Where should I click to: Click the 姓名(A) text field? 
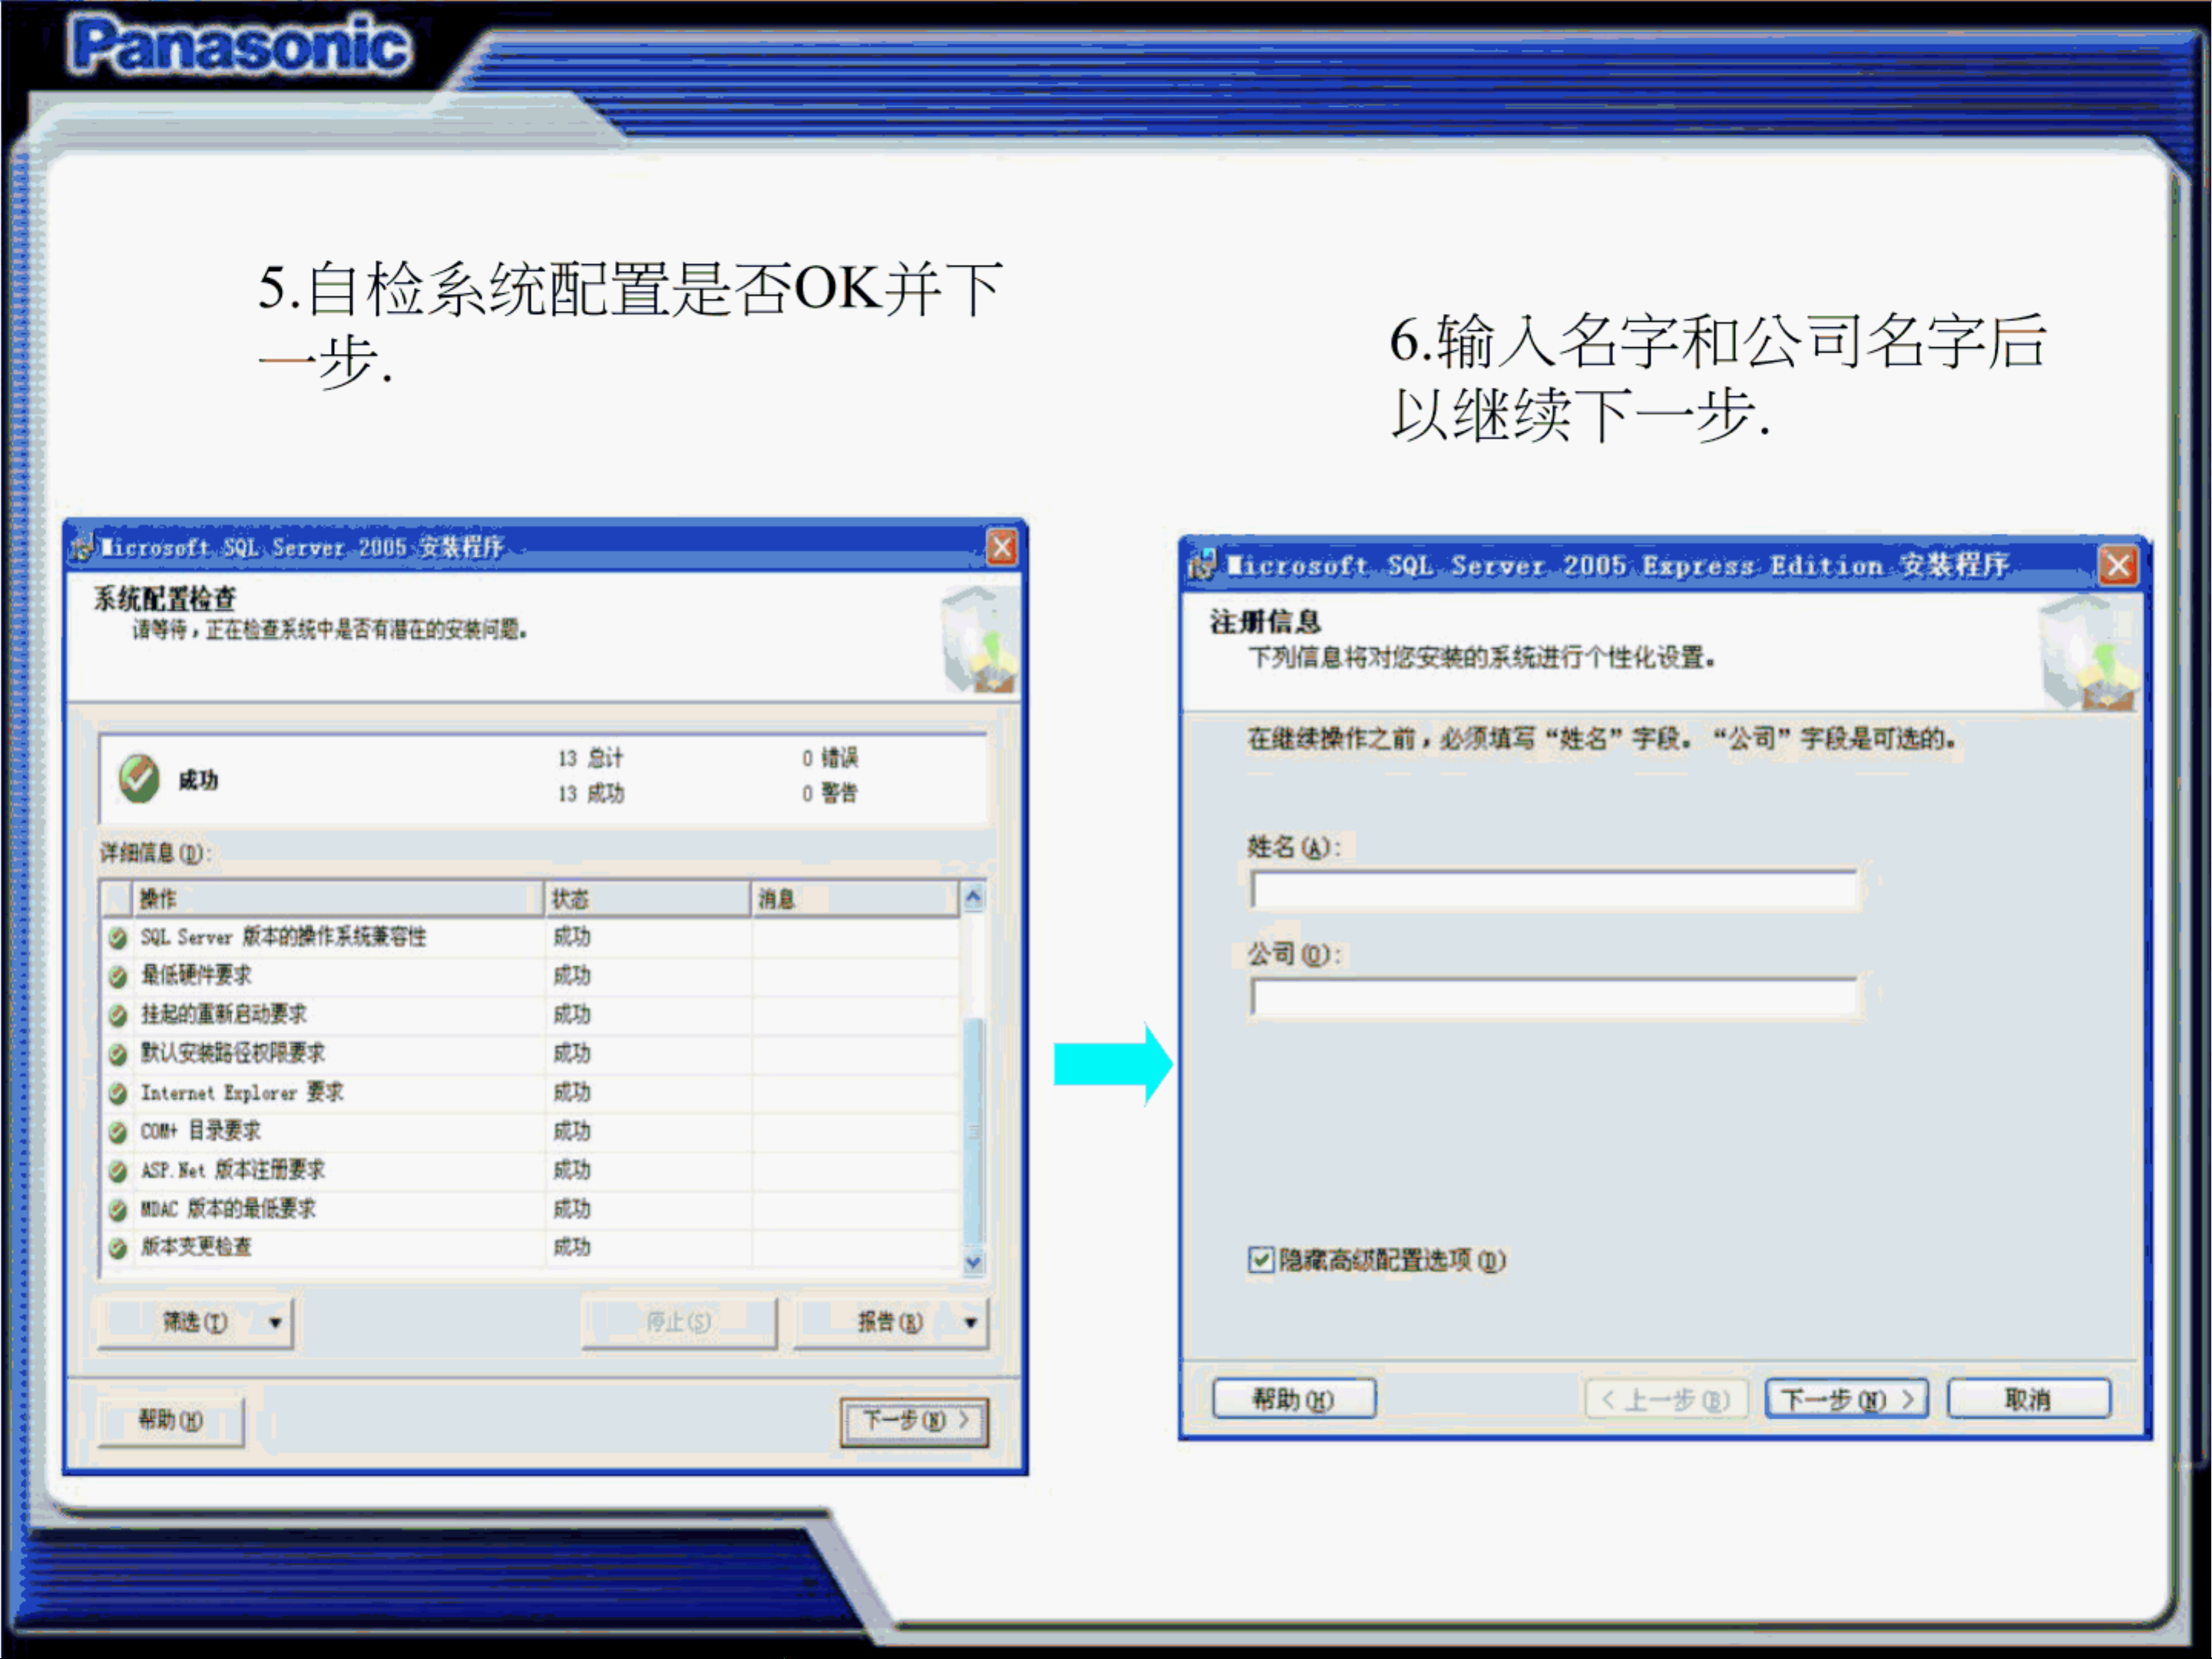[x=1555, y=889]
